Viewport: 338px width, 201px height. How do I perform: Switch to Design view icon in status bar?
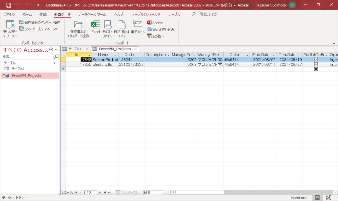click(x=328, y=198)
